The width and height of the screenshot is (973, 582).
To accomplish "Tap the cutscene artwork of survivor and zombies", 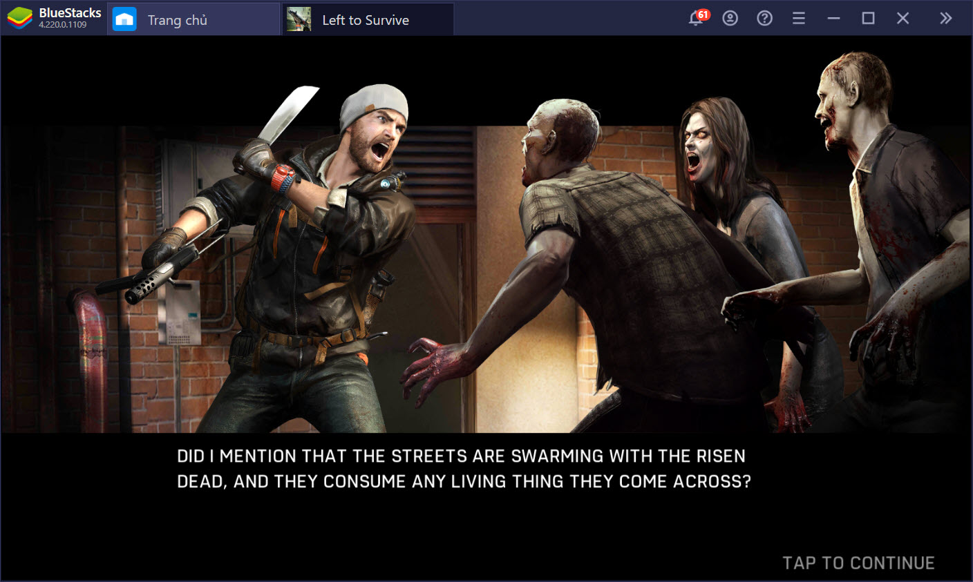I will (486, 242).
